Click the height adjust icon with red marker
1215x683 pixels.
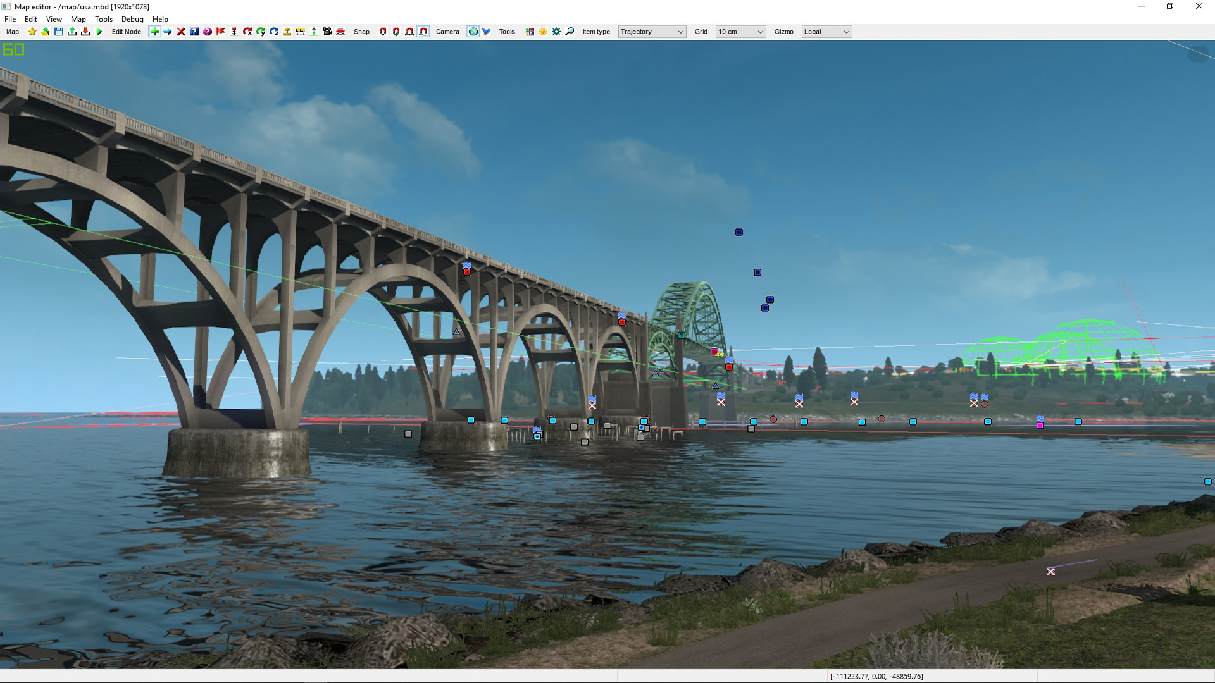point(234,32)
